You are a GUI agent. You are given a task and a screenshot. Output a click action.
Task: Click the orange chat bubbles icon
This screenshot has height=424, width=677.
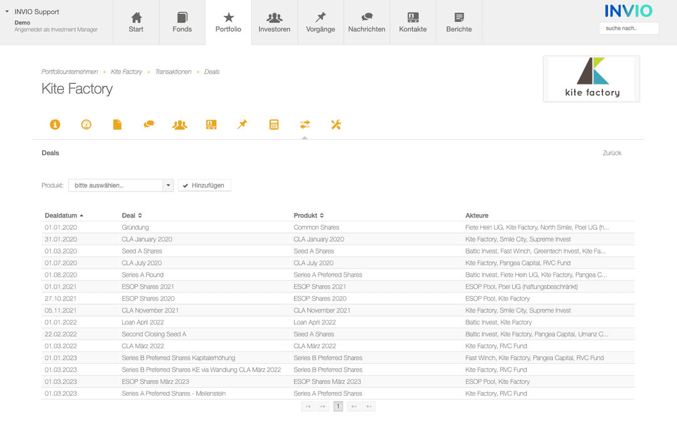(x=149, y=125)
